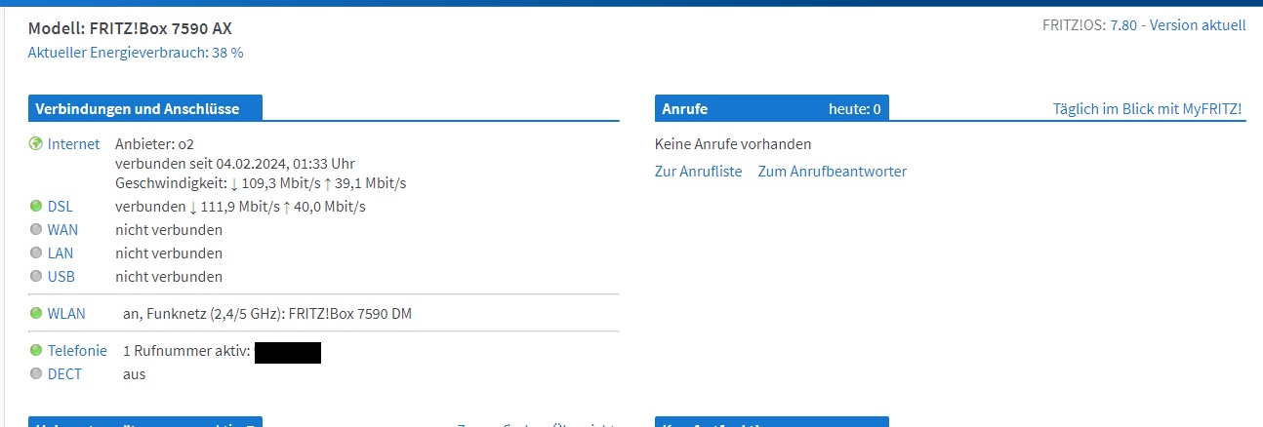Image resolution: width=1263 pixels, height=427 pixels.
Task: Click the green Telefonie status indicator
Action: click(36, 350)
